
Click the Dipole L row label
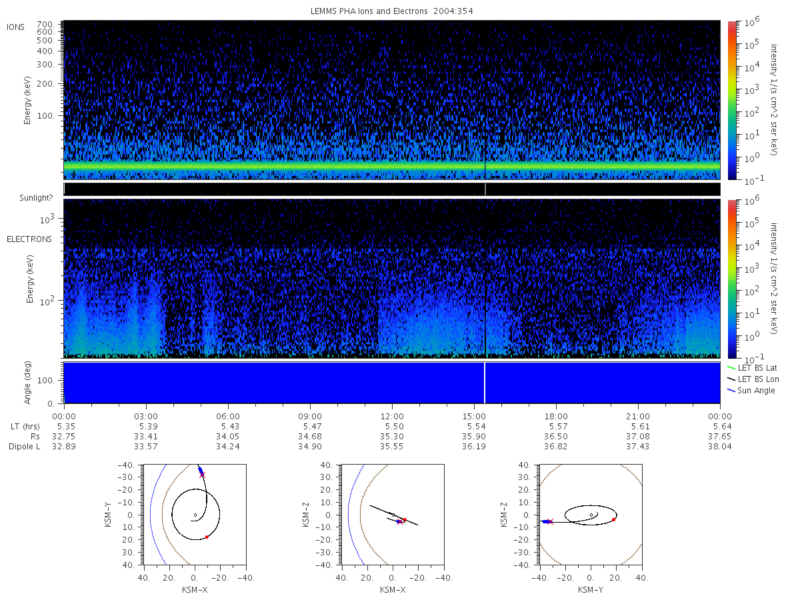point(25,447)
